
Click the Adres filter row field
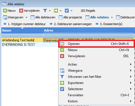[x=88, y=36]
